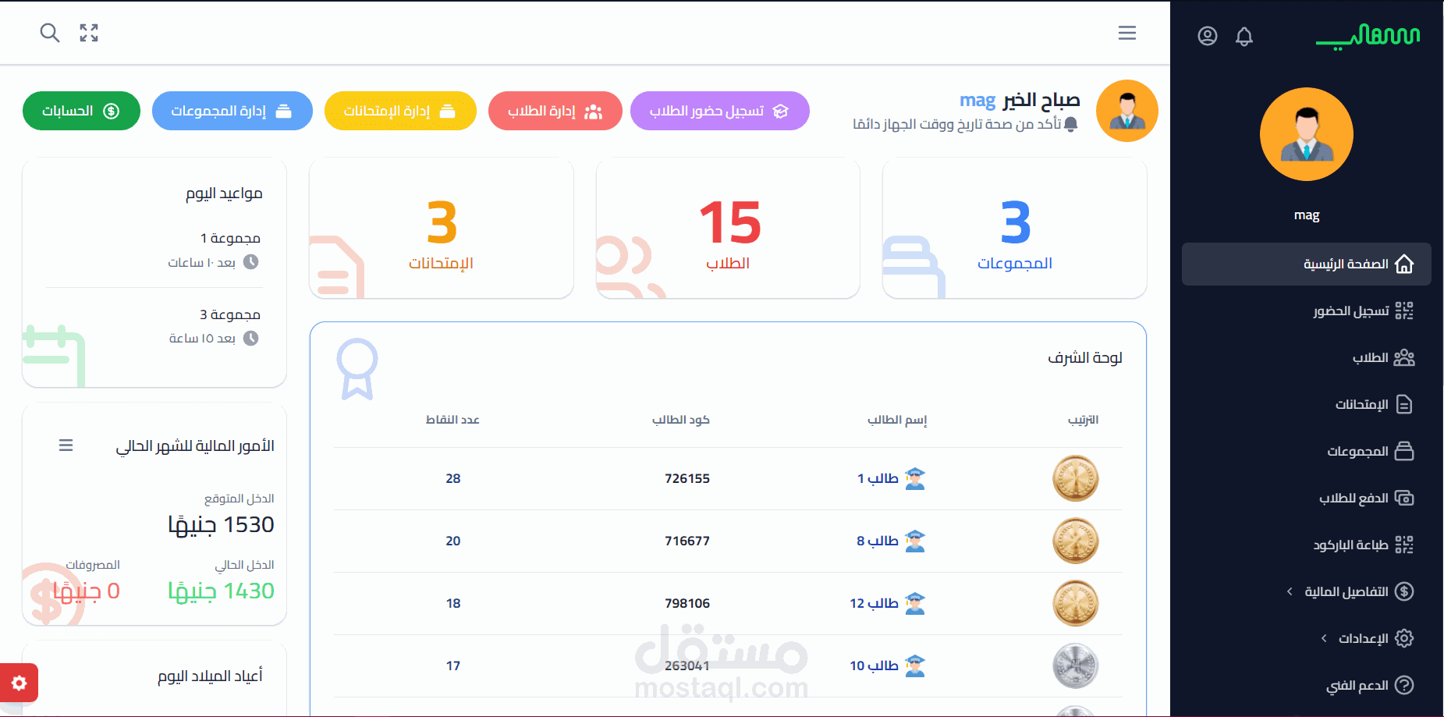Expand التفاصيل المالية submenu
Image resolution: width=1444 pixels, height=717 pixels.
(1307, 591)
